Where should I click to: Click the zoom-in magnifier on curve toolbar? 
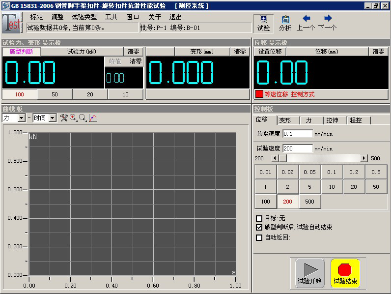tap(73, 118)
